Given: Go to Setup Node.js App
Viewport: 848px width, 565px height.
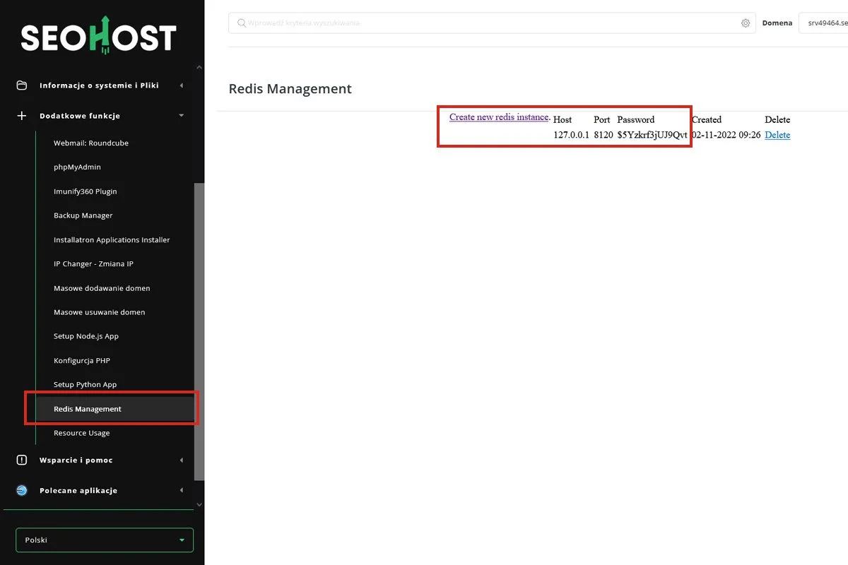Looking at the screenshot, I should (86, 336).
